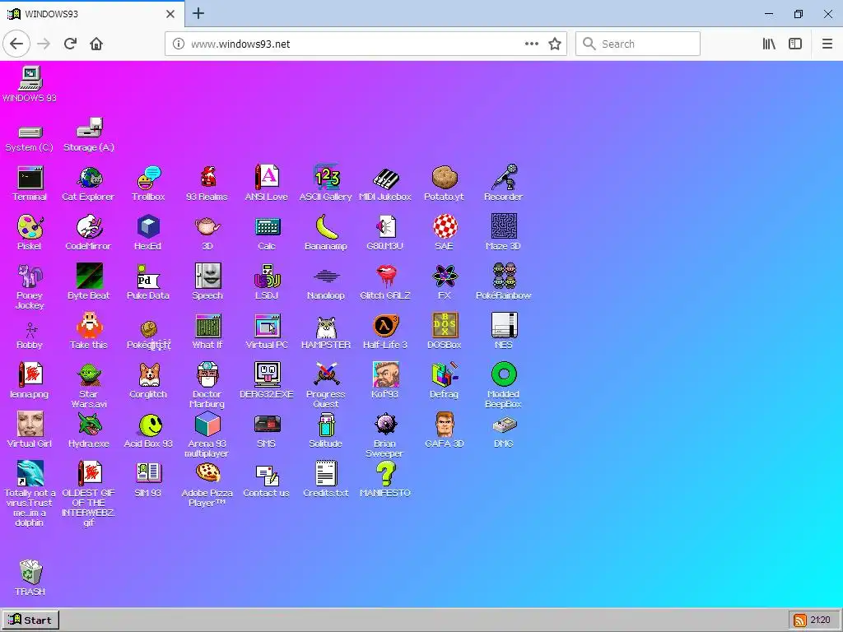
Task: Click the browser Reload button
Action: point(70,44)
